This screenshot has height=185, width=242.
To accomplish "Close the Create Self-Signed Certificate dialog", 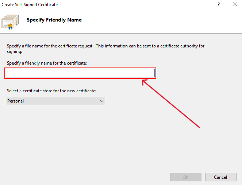I will point(235,4).
